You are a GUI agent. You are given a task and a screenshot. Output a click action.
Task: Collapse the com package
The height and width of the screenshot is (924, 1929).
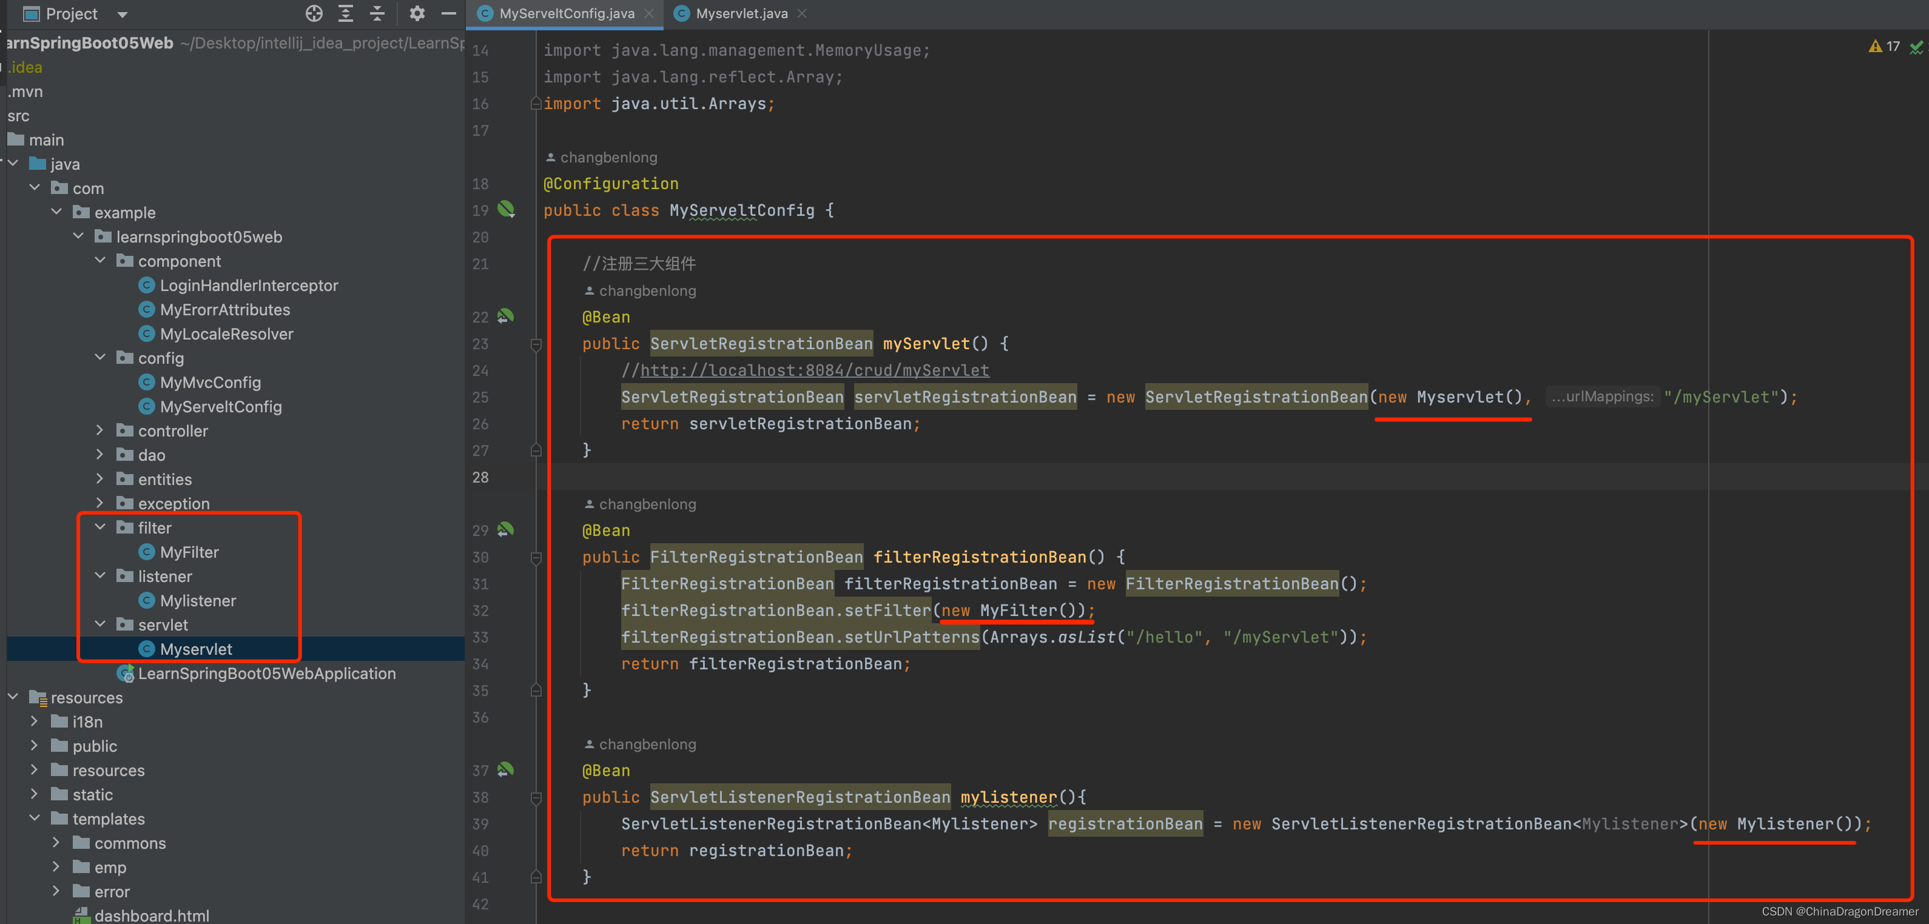(35, 188)
